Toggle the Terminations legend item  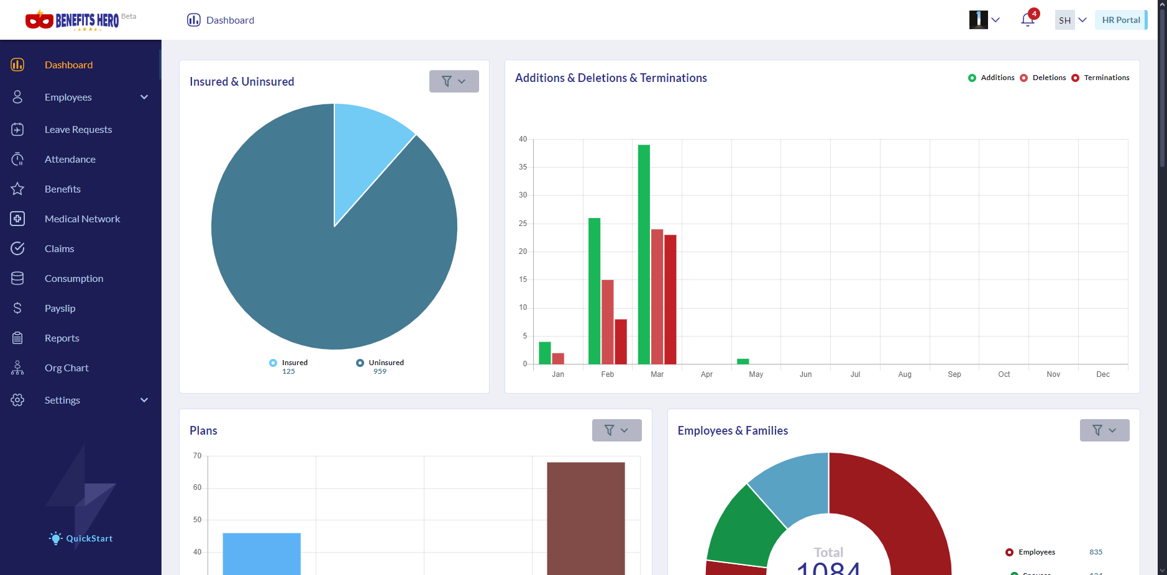pyautogui.click(x=1101, y=78)
